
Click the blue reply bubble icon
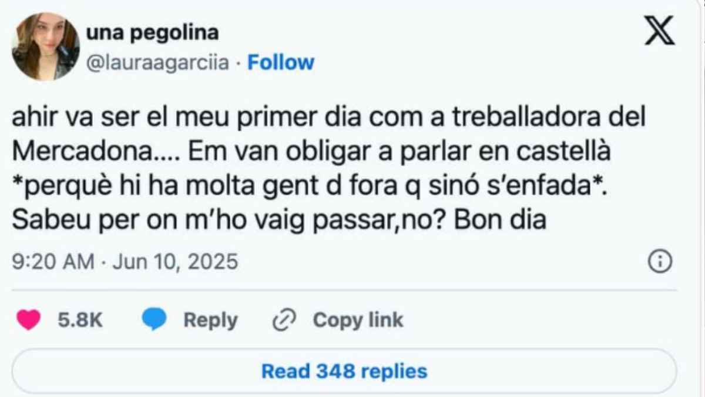[155, 320]
